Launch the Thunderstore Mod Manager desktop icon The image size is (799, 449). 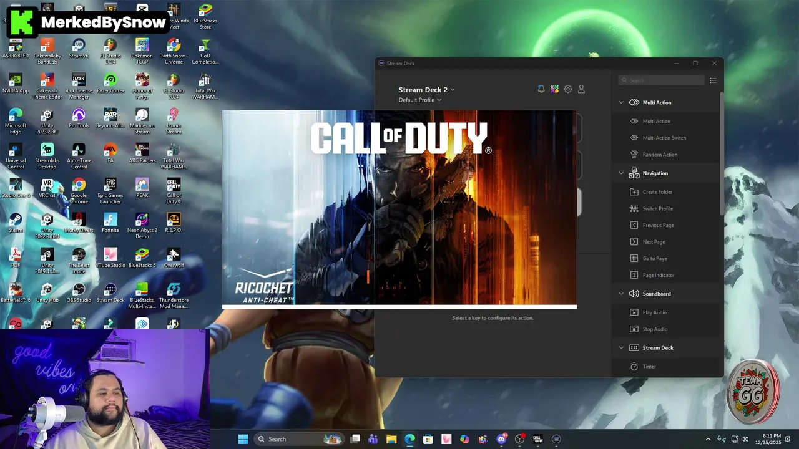[x=174, y=296]
